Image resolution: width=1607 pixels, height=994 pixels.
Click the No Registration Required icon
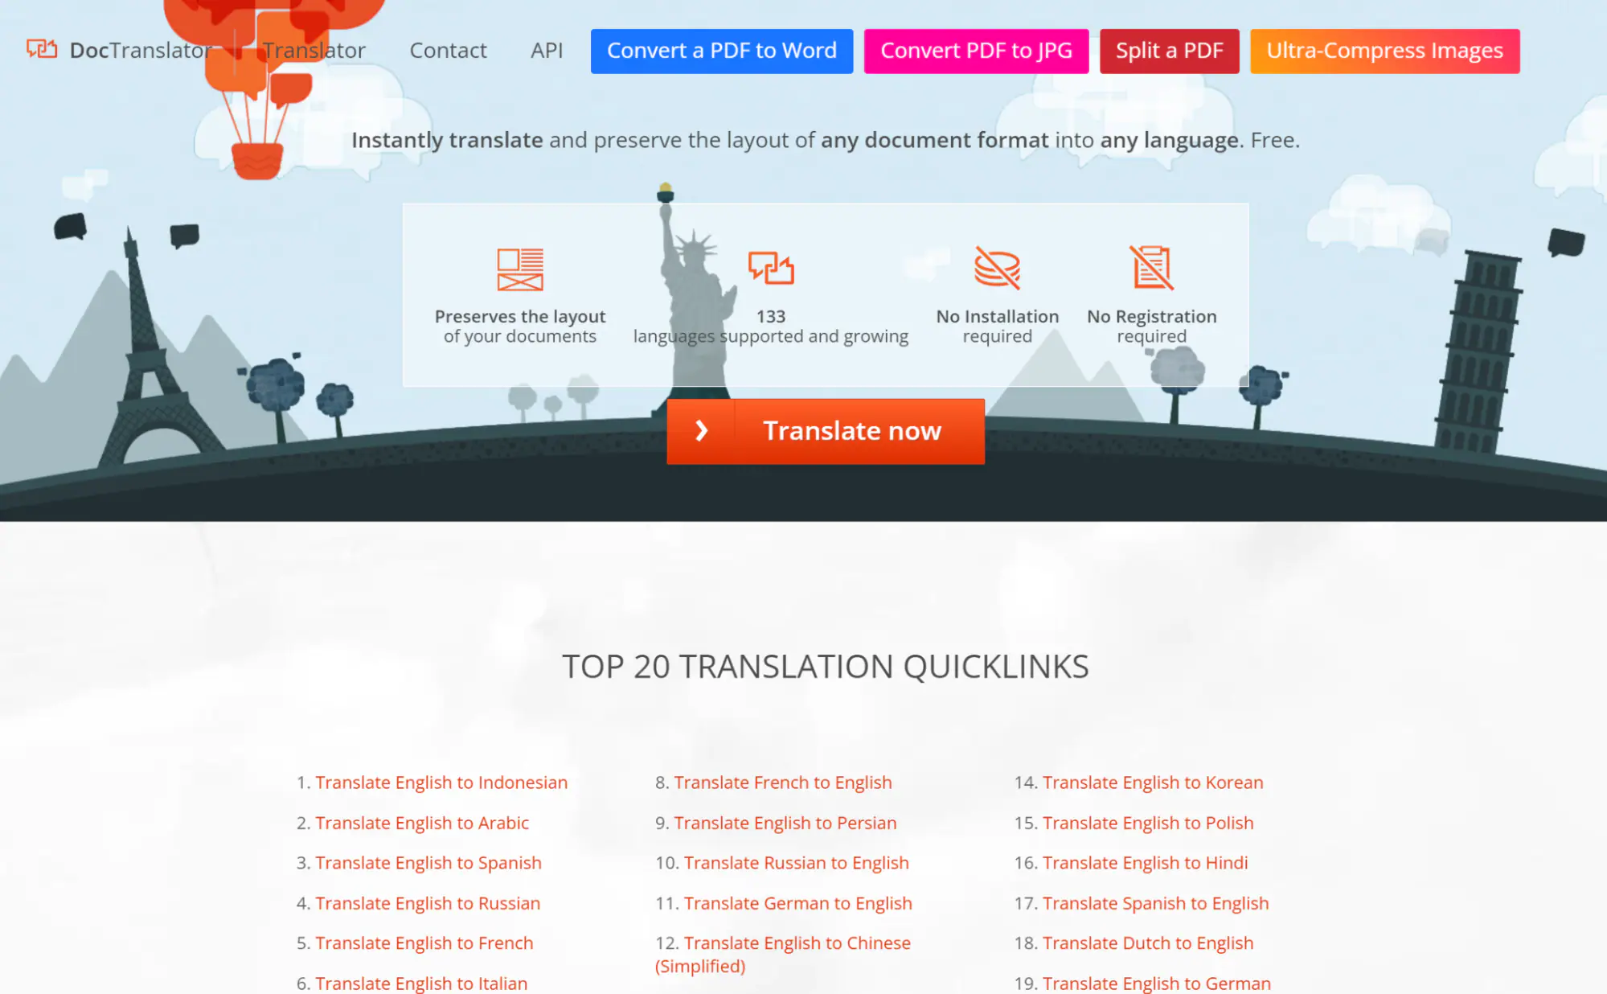pos(1151,268)
